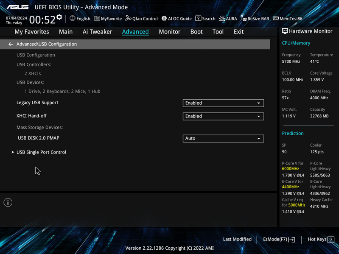
Task: Switch to EzMode(F7)
Action: [279, 239]
